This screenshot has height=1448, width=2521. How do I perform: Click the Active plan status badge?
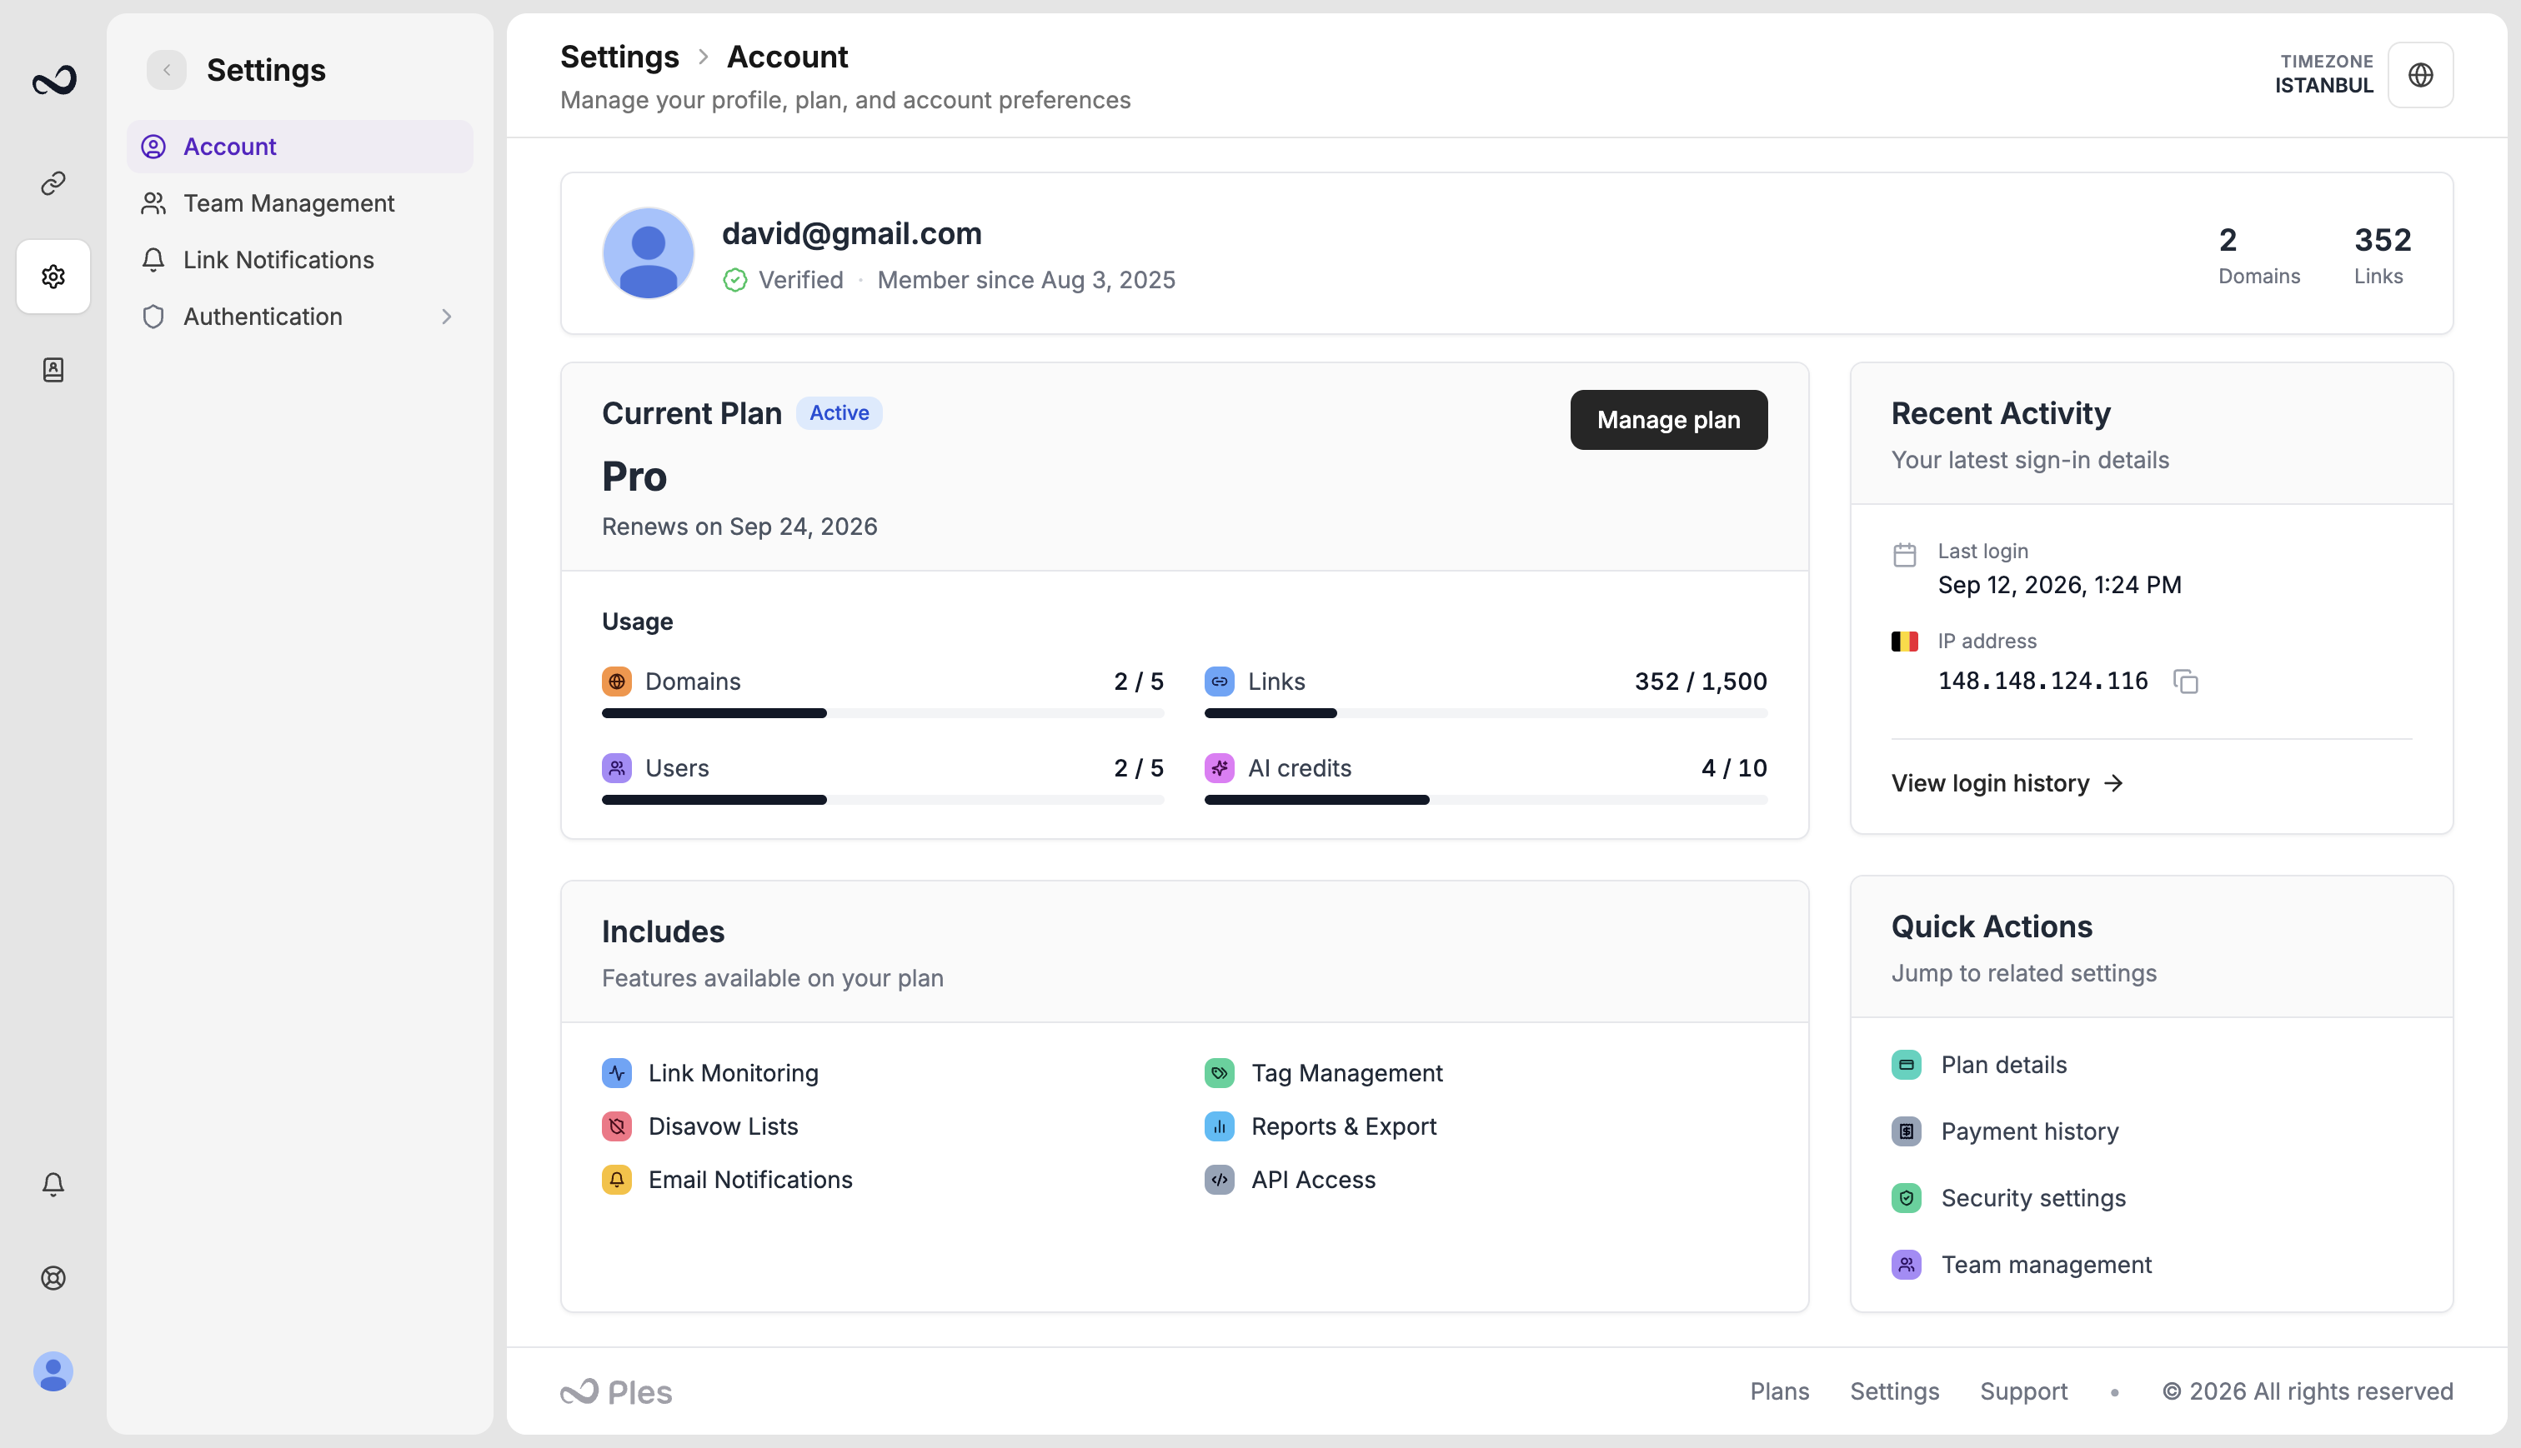tap(839, 414)
